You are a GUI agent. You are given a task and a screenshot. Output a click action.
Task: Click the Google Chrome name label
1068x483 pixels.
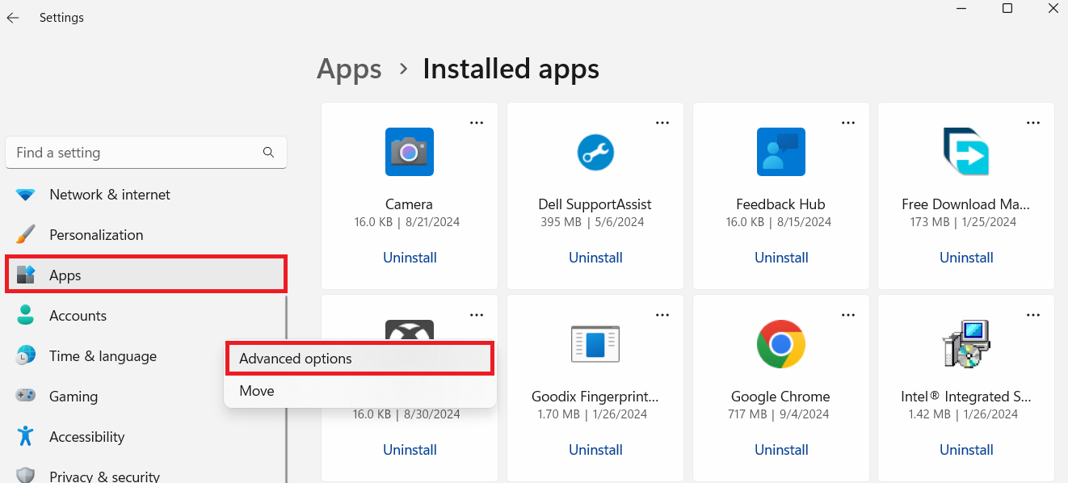click(781, 397)
